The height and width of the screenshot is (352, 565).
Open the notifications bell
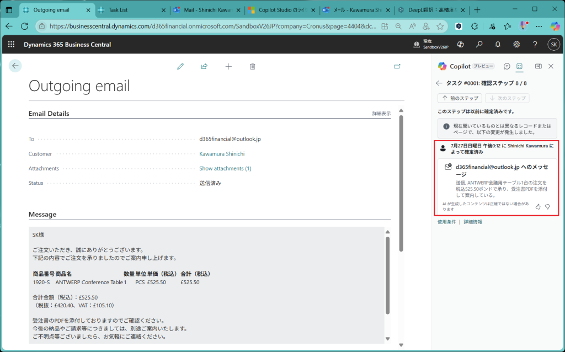coord(498,44)
